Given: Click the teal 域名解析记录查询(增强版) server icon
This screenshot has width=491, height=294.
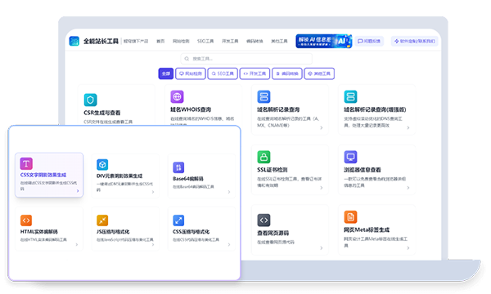Looking at the screenshot, I should pyautogui.click(x=350, y=96).
